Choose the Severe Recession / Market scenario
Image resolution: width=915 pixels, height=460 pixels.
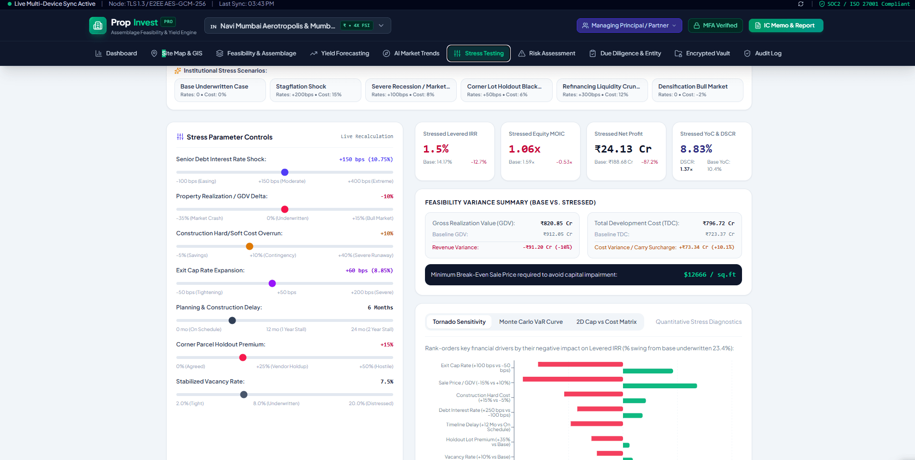pyautogui.click(x=411, y=90)
